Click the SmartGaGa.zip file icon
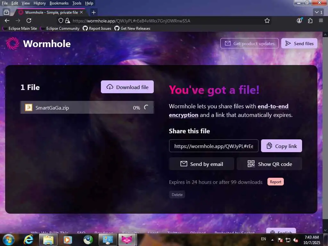 click(29, 108)
